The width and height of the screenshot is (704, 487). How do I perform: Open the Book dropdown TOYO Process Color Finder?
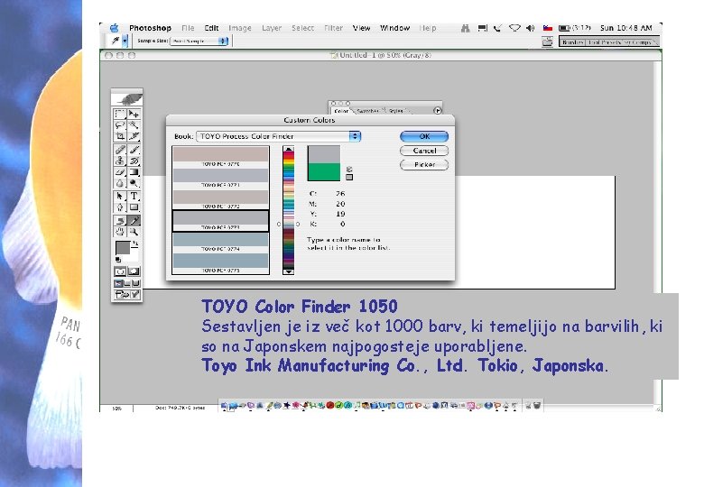[x=278, y=136]
